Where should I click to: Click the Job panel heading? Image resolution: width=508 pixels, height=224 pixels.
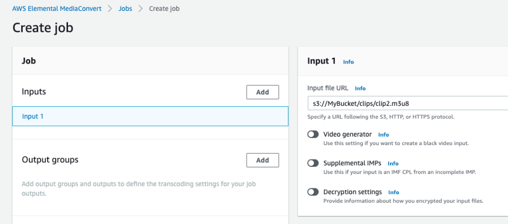[x=28, y=61]
